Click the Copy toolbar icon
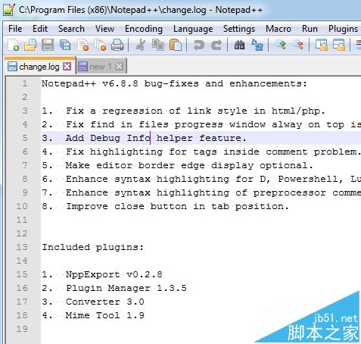The image size is (361, 344). (x=158, y=45)
